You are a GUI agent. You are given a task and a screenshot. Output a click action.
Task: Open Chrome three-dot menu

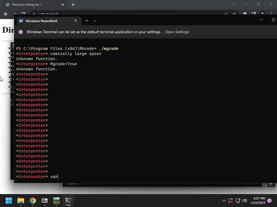tap(271, 13)
